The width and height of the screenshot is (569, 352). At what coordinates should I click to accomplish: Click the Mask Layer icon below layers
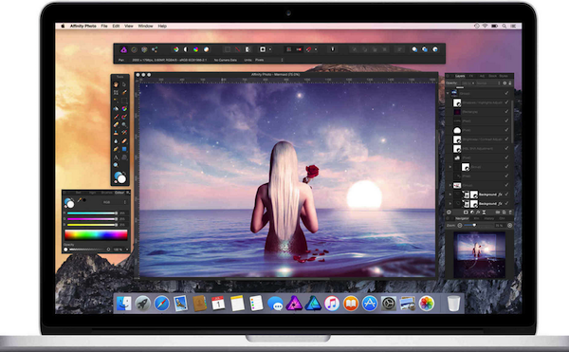[x=466, y=213]
